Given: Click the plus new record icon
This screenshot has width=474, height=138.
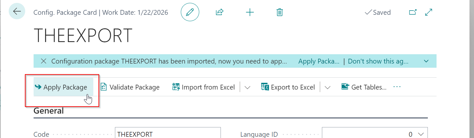Looking at the screenshot, I should [x=250, y=12].
